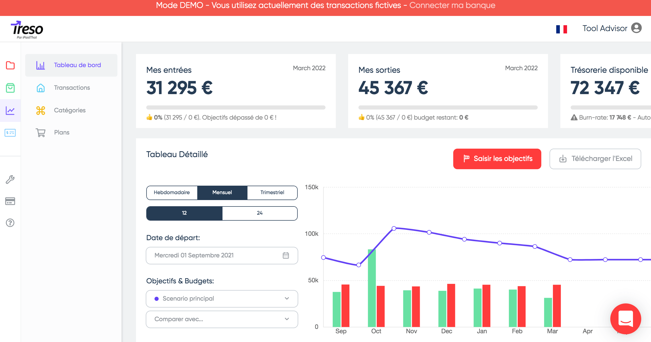Switch to 24 months range
The height and width of the screenshot is (342, 651).
point(260,213)
